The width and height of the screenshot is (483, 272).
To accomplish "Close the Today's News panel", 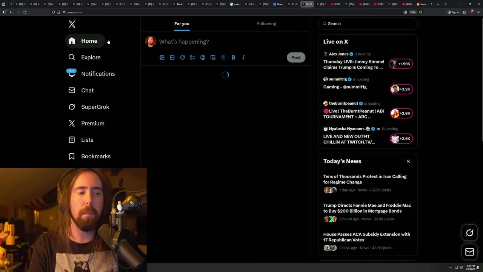I will [x=408, y=161].
